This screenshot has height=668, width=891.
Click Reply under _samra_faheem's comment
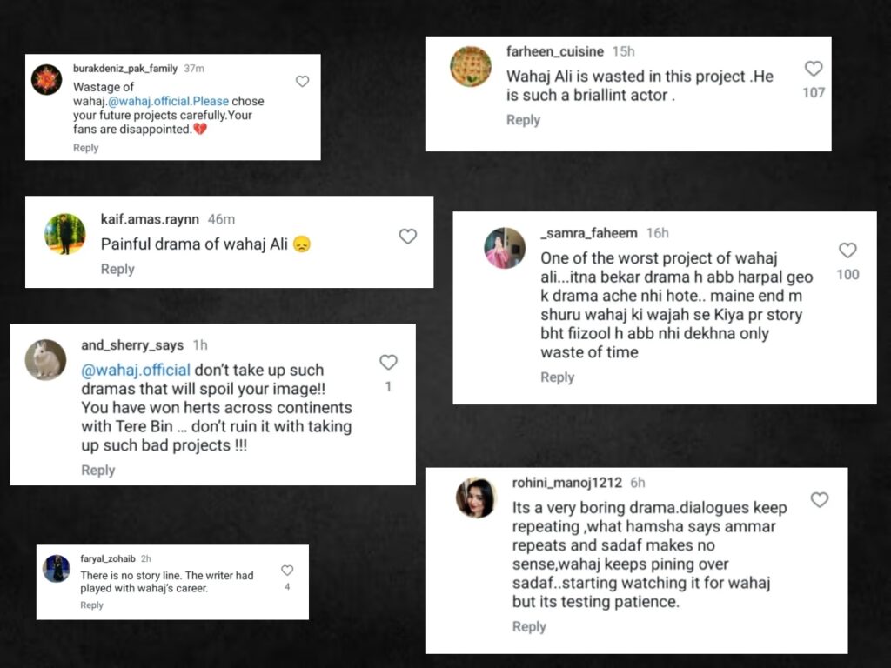[x=557, y=377]
